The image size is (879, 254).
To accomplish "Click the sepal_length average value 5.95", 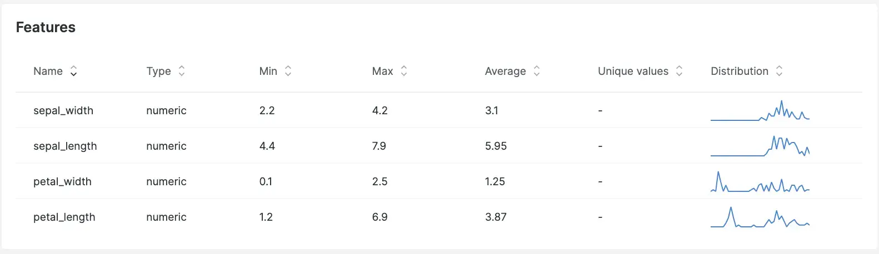I will click(496, 146).
